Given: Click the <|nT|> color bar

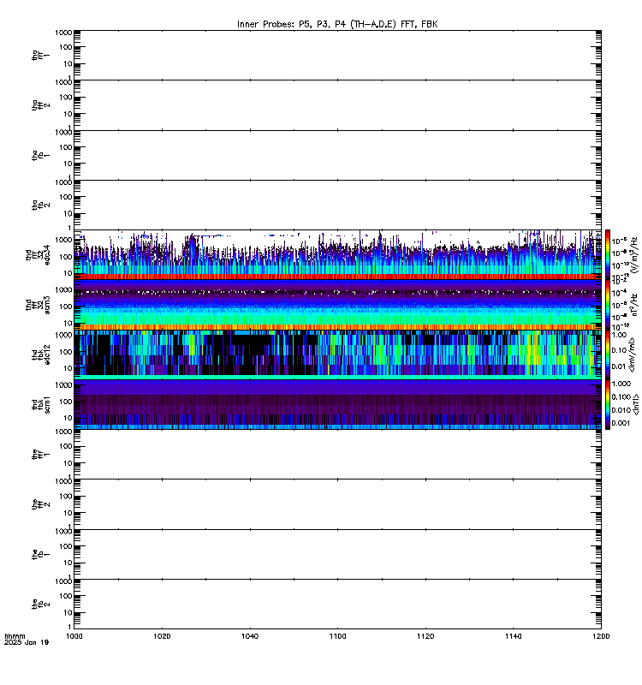Looking at the screenshot, I should click(608, 404).
